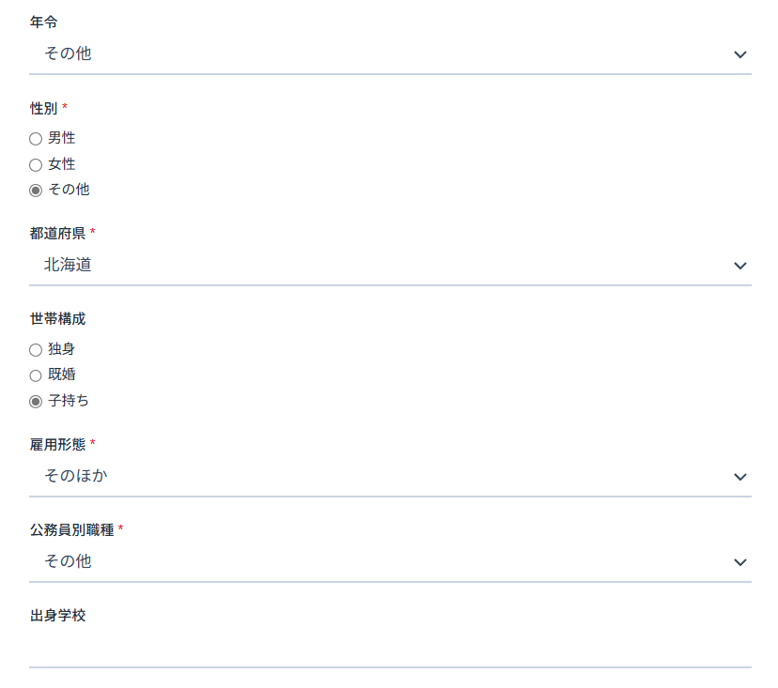Image resolution: width=778 pixels, height=688 pixels.
Task: Choose その他 under 性別
Action: point(36,191)
